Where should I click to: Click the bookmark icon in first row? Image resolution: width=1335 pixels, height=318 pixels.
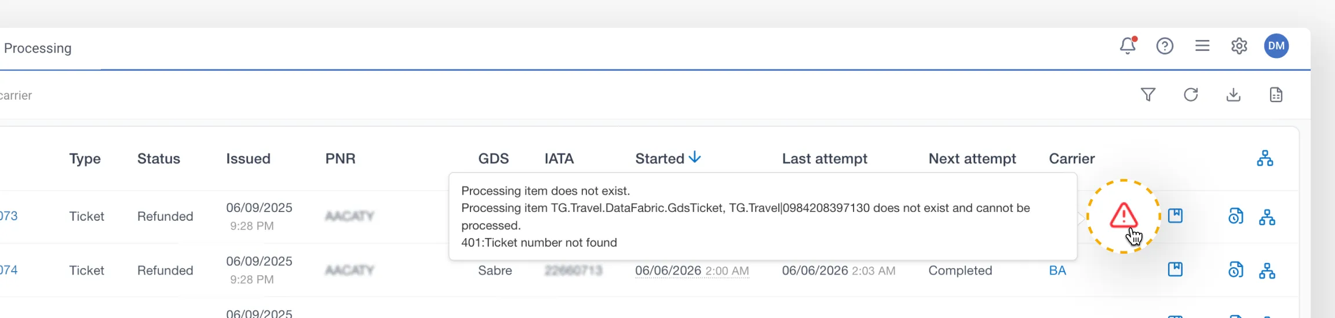[x=1175, y=216]
